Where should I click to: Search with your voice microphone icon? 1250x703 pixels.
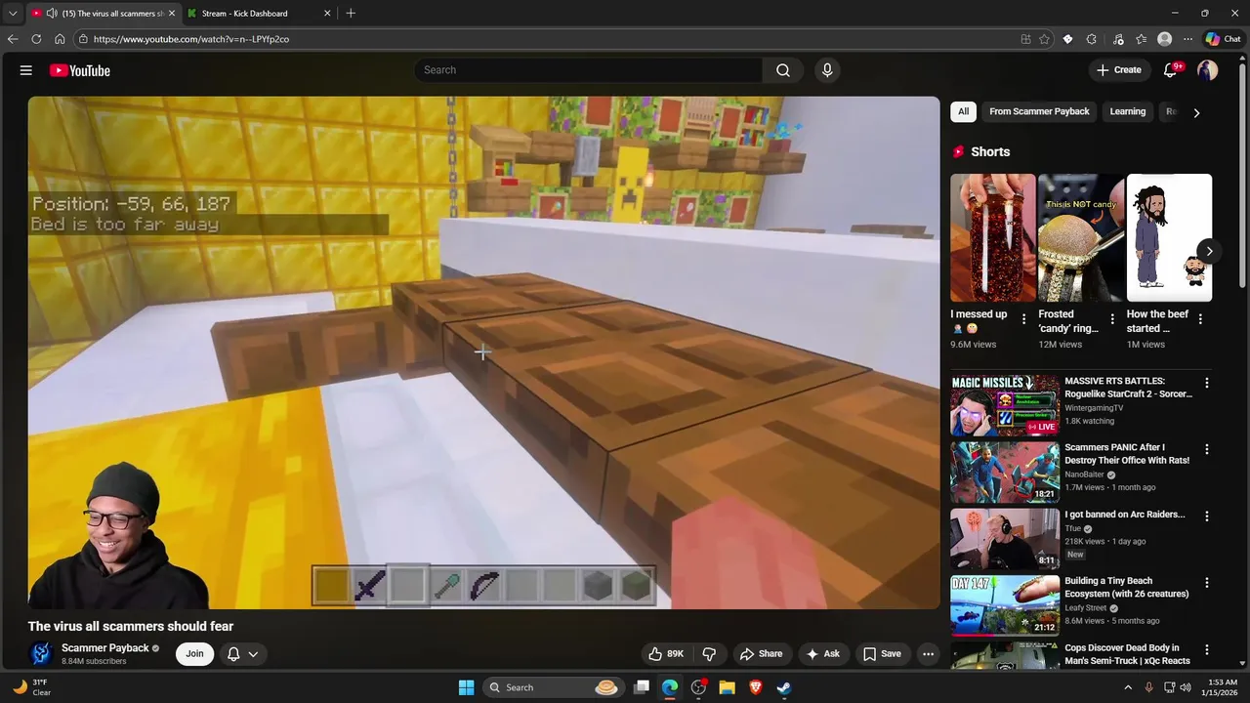[827, 70]
